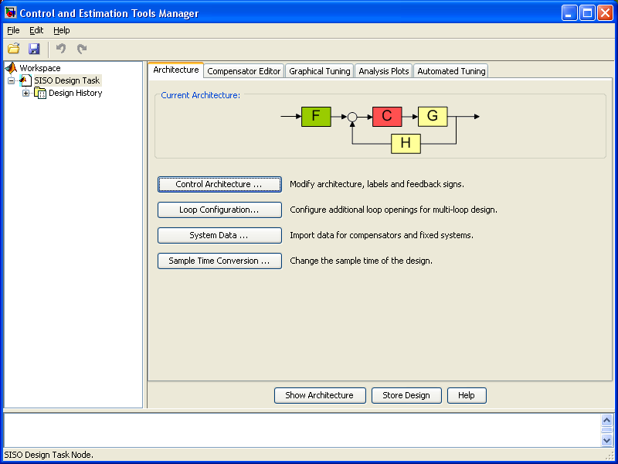Open the System Data dialog button
Screen dimensions: 618x464
click(x=219, y=236)
